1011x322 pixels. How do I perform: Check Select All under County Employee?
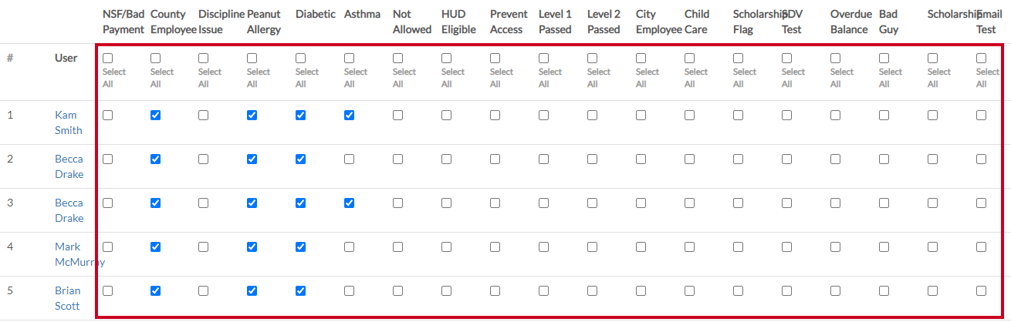coord(155,59)
